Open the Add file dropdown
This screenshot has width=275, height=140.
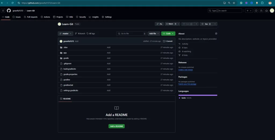154,34
